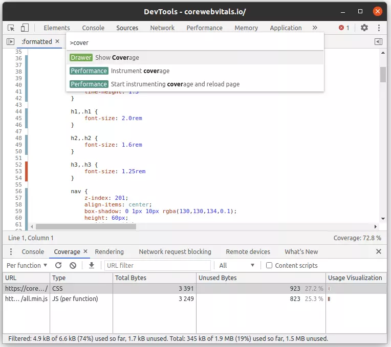Screen dimensions: 391x347
Task: Click the >cover command input
Action: click(x=195, y=42)
